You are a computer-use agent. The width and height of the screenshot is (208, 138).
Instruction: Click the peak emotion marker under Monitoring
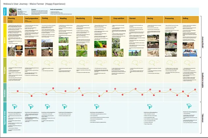pos(79,88)
